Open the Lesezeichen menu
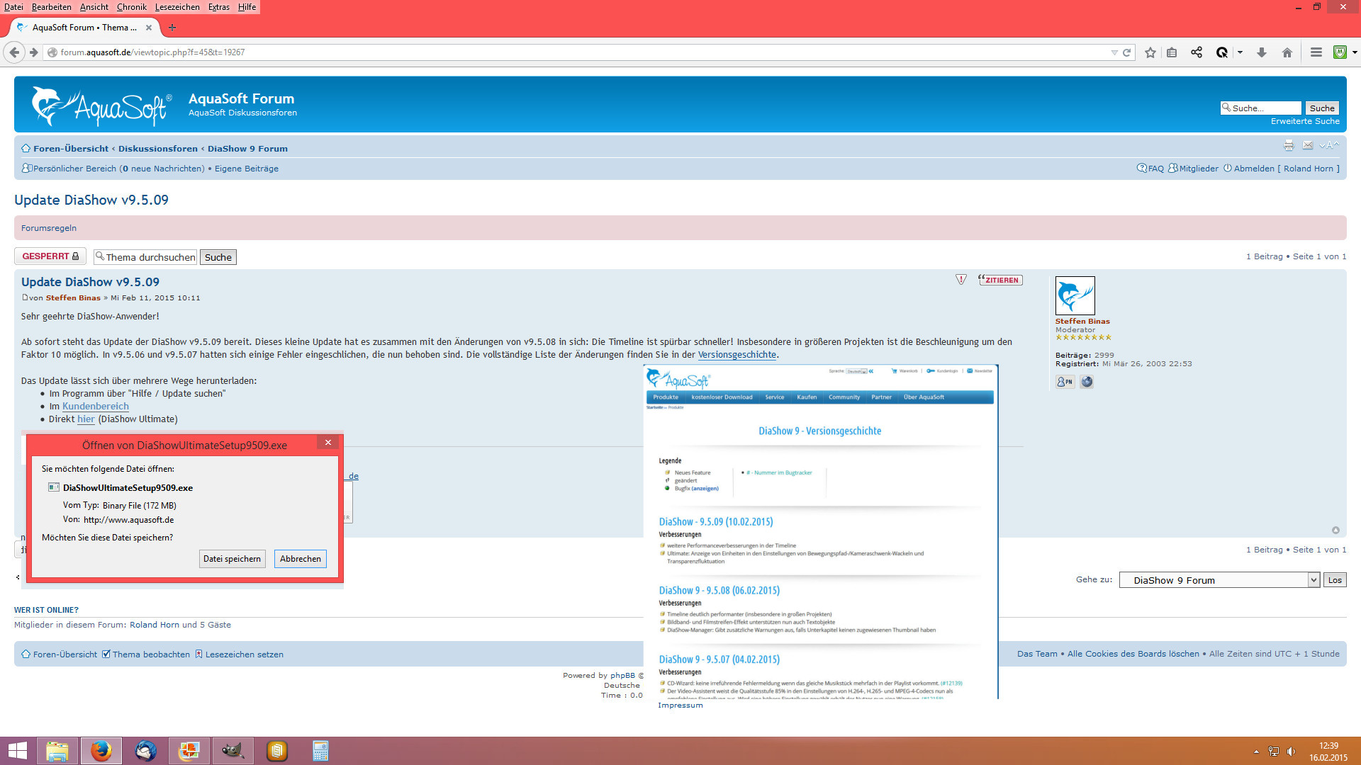Screen dimensions: 1361x765 click(177, 7)
